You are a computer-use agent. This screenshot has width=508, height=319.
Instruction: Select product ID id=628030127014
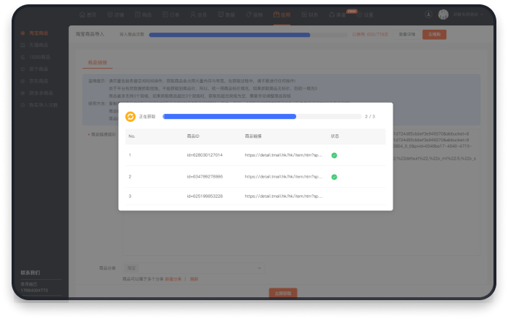click(x=205, y=154)
